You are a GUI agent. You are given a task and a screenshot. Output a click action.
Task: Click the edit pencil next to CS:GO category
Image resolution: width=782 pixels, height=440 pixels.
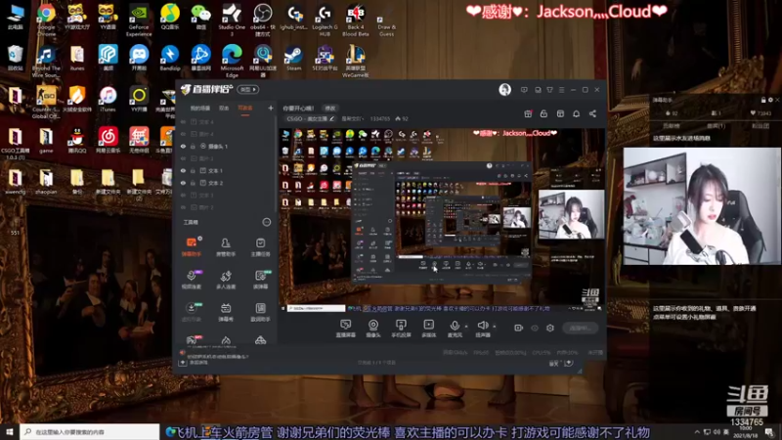[x=331, y=118]
